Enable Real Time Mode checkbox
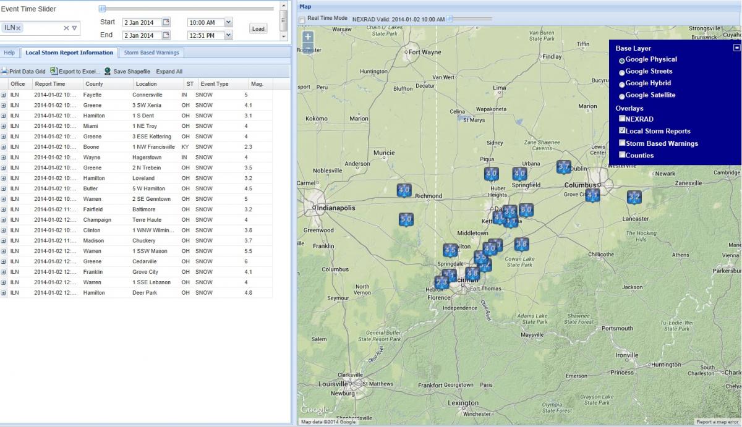The width and height of the screenshot is (742, 427). [x=302, y=20]
